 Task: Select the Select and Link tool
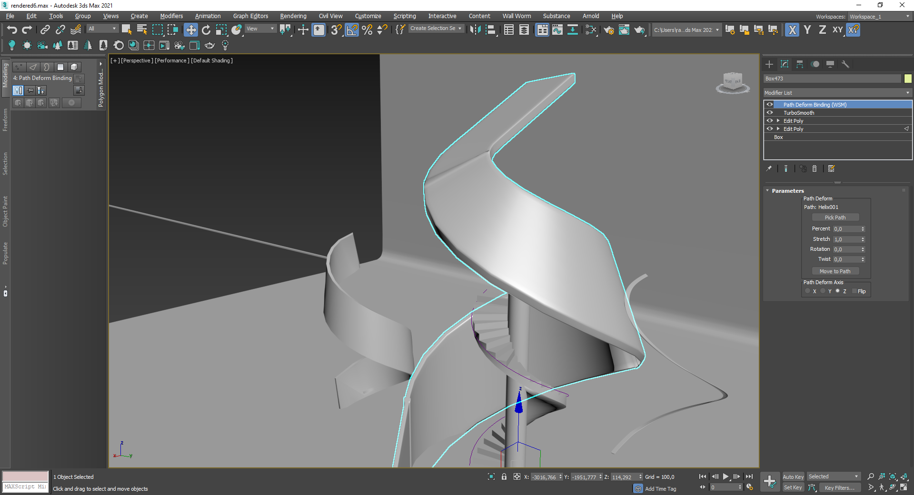pos(45,30)
